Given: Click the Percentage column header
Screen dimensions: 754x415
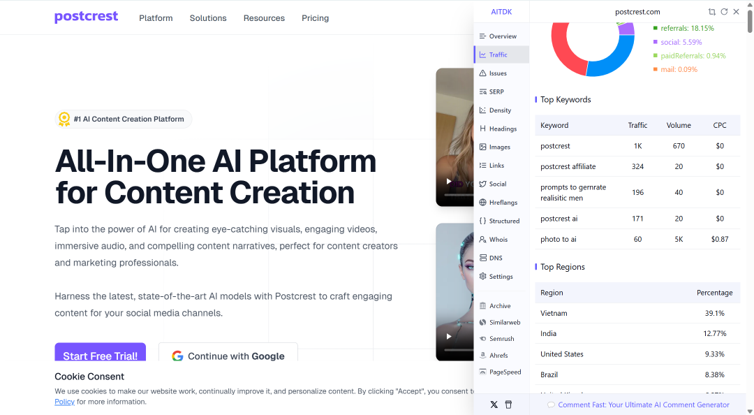Looking at the screenshot, I should tap(715, 293).
